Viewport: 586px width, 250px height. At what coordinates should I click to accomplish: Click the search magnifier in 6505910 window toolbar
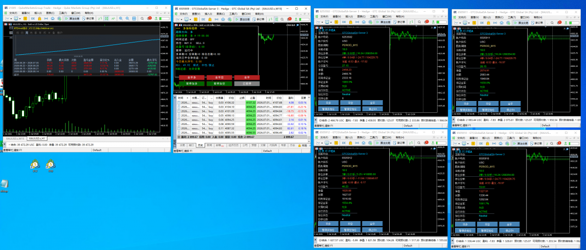coord(552,143)
